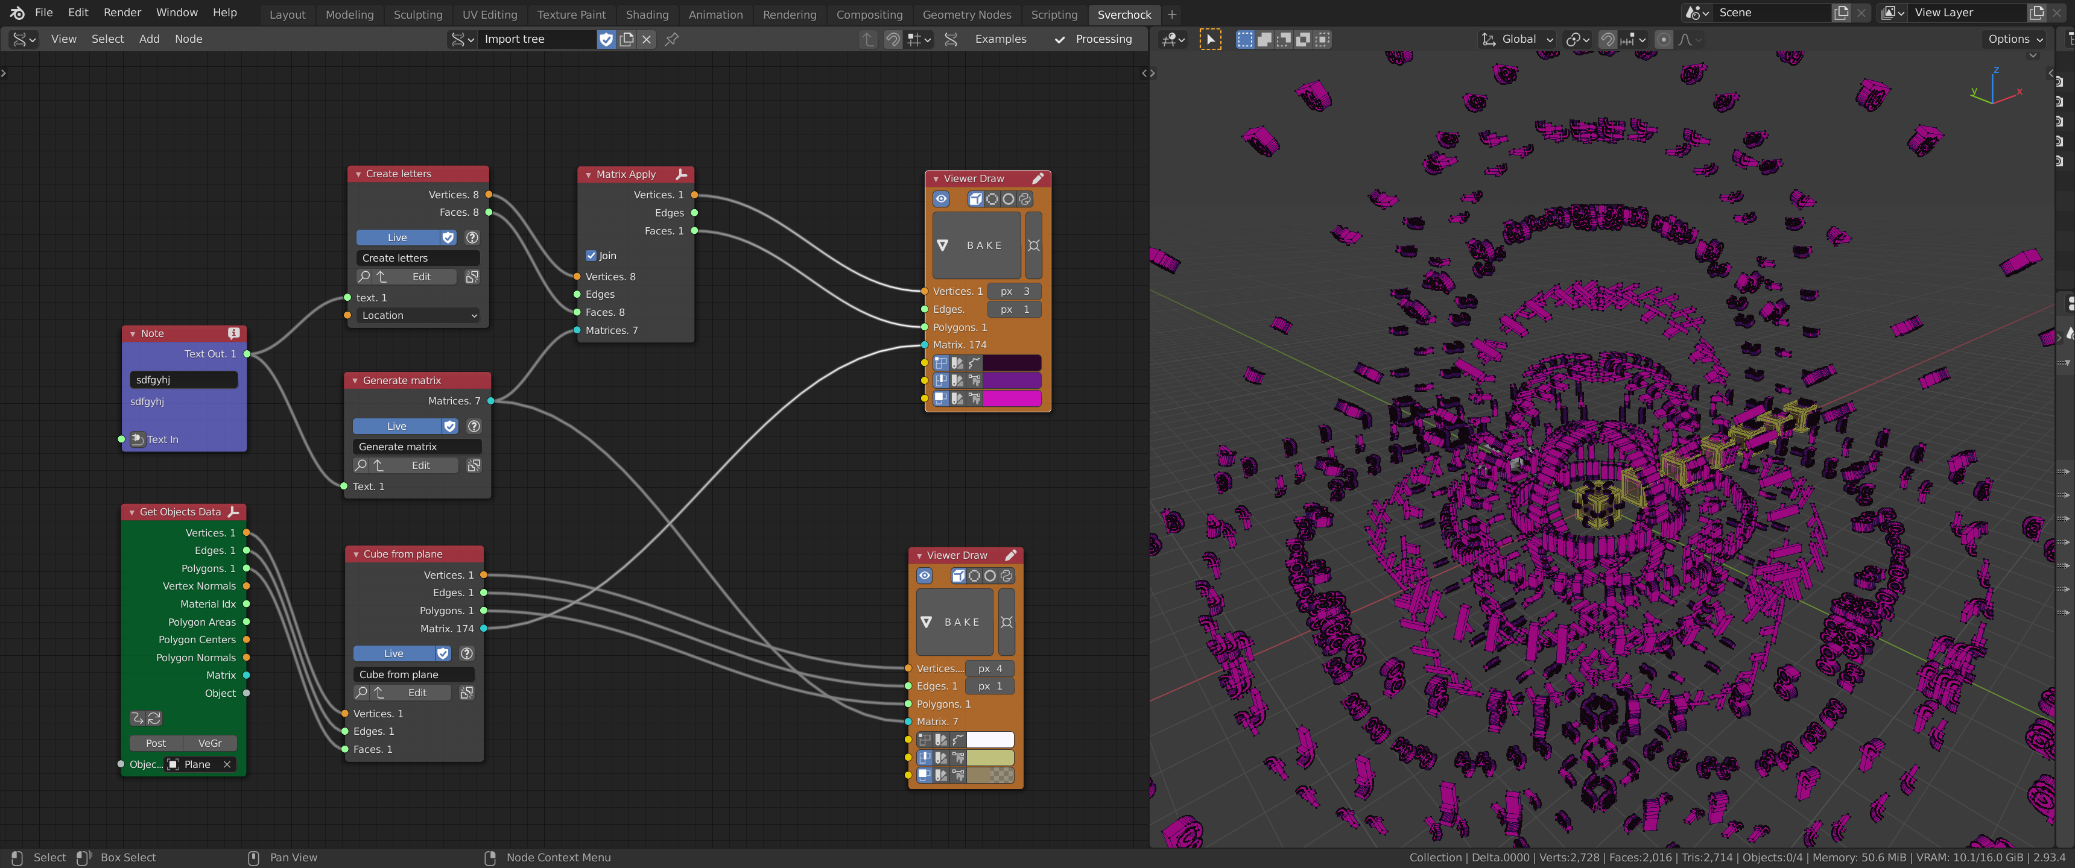Click the center-view icon beside the upper BAKE button
The height and width of the screenshot is (868, 2075).
tap(1033, 245)
